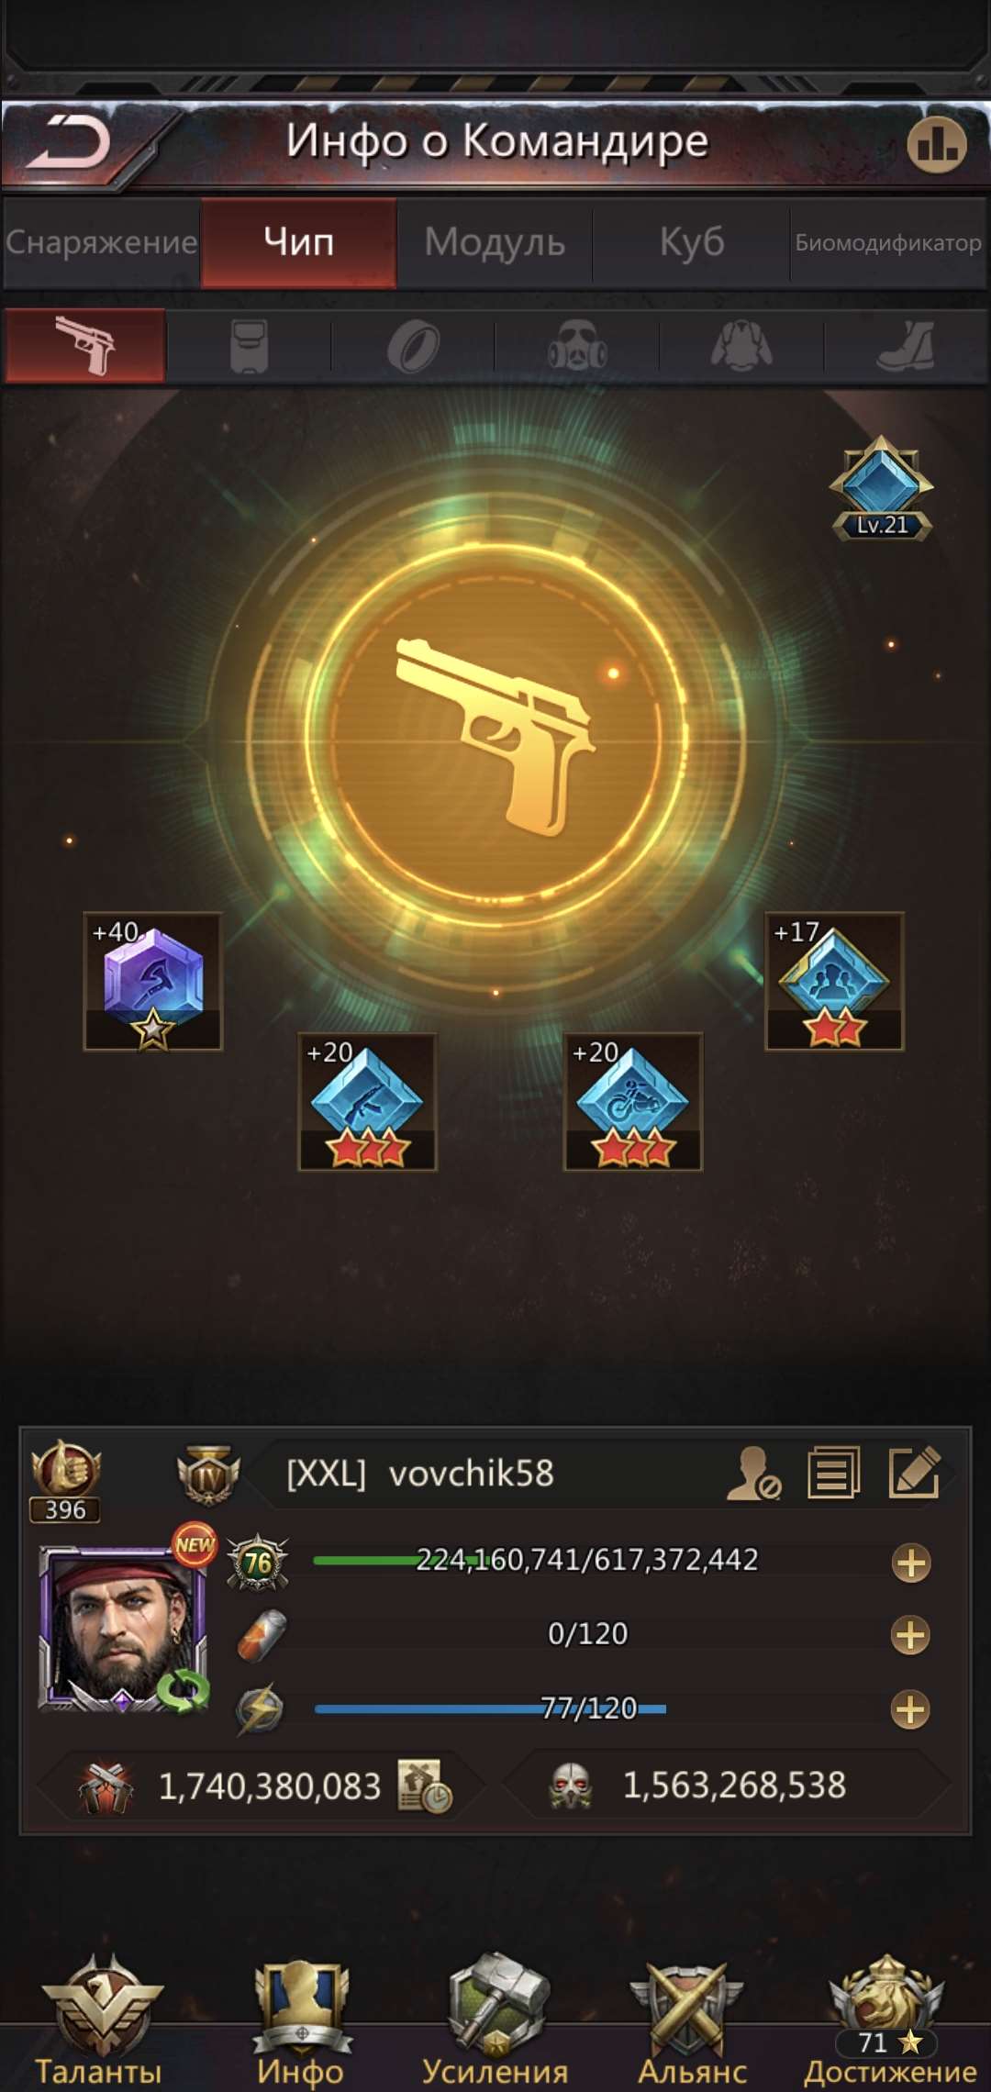The width and height of the screenshot is (991, 2092).
Task: Open the Lv.21 chip gem icon
Action: (x=881, y=488)
